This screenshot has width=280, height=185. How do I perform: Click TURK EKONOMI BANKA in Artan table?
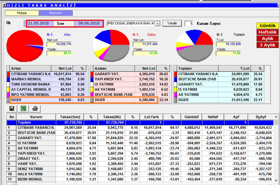(31, 84)
